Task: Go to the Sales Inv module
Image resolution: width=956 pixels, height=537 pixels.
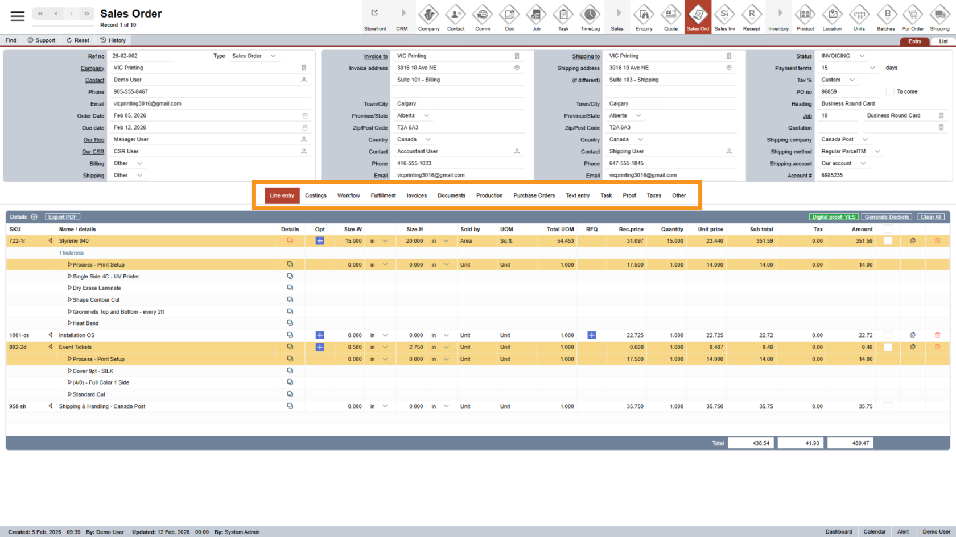Action: point(724,17)
